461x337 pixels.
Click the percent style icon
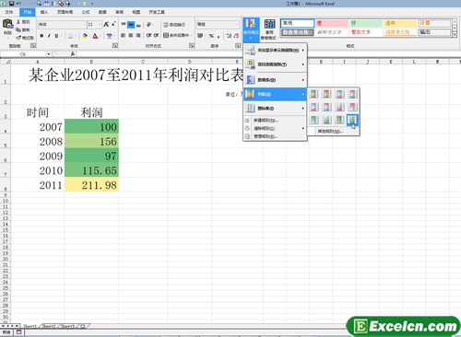(211, 36)
